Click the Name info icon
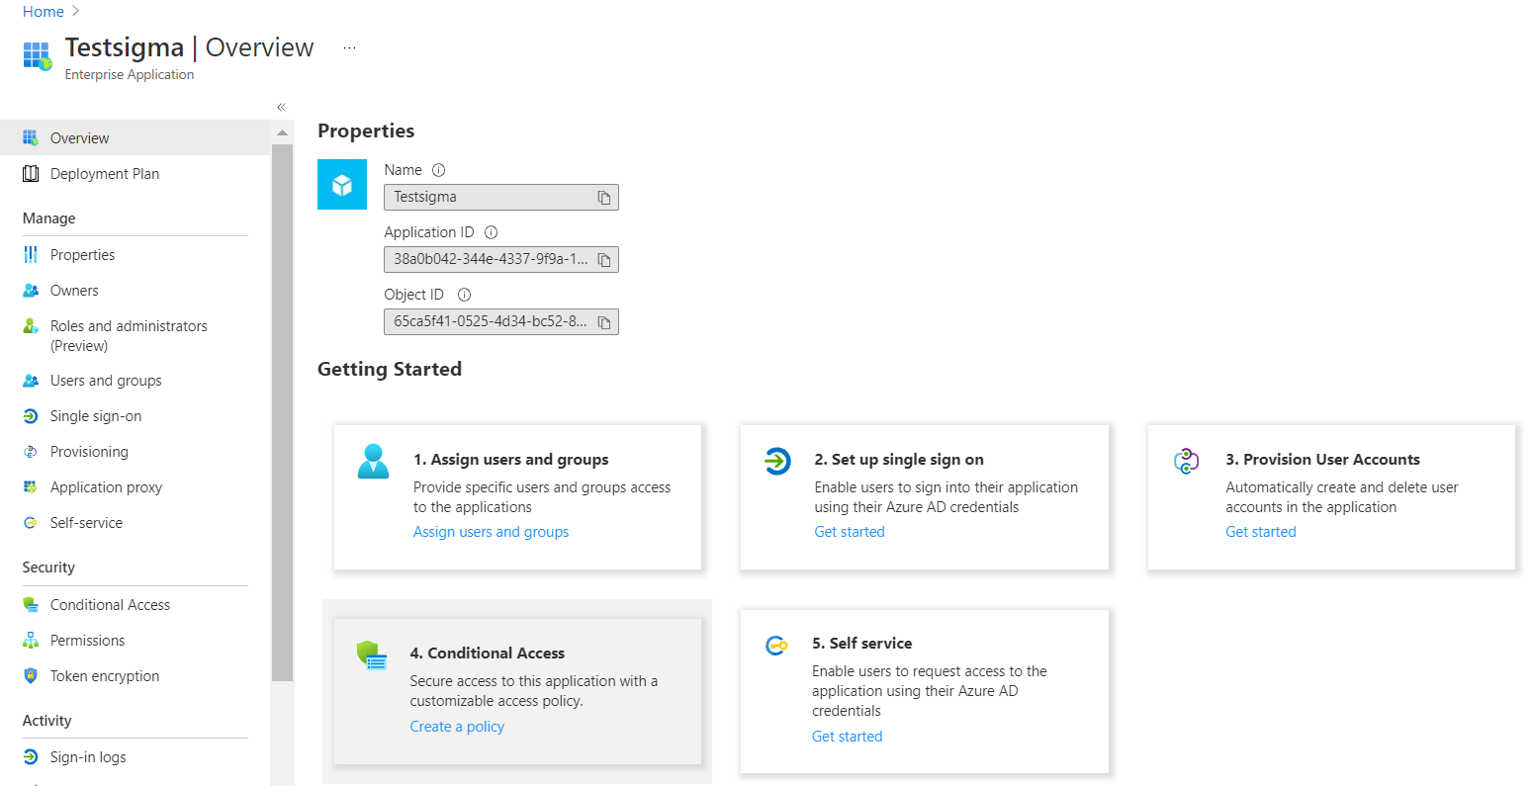The height and width of the screenshot is (786, 1532). pos(439,170)
